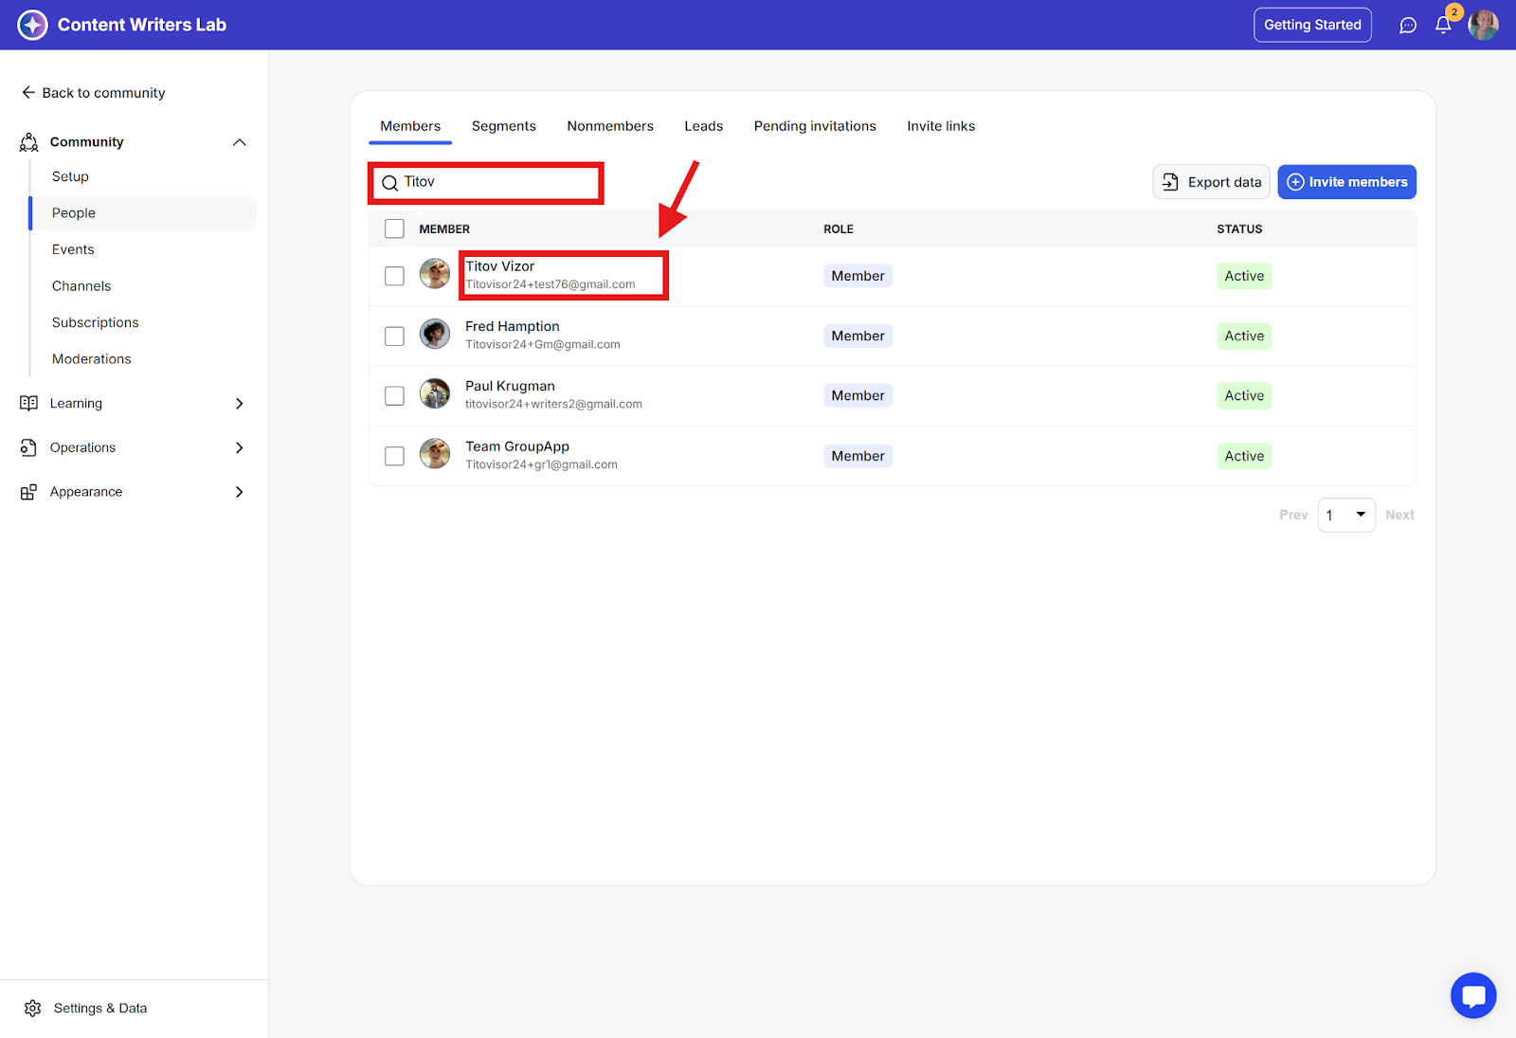The height and width of the screenshot is (1038, 1516).
Task: Switch to the Segments tab
Action: (503, 126)
